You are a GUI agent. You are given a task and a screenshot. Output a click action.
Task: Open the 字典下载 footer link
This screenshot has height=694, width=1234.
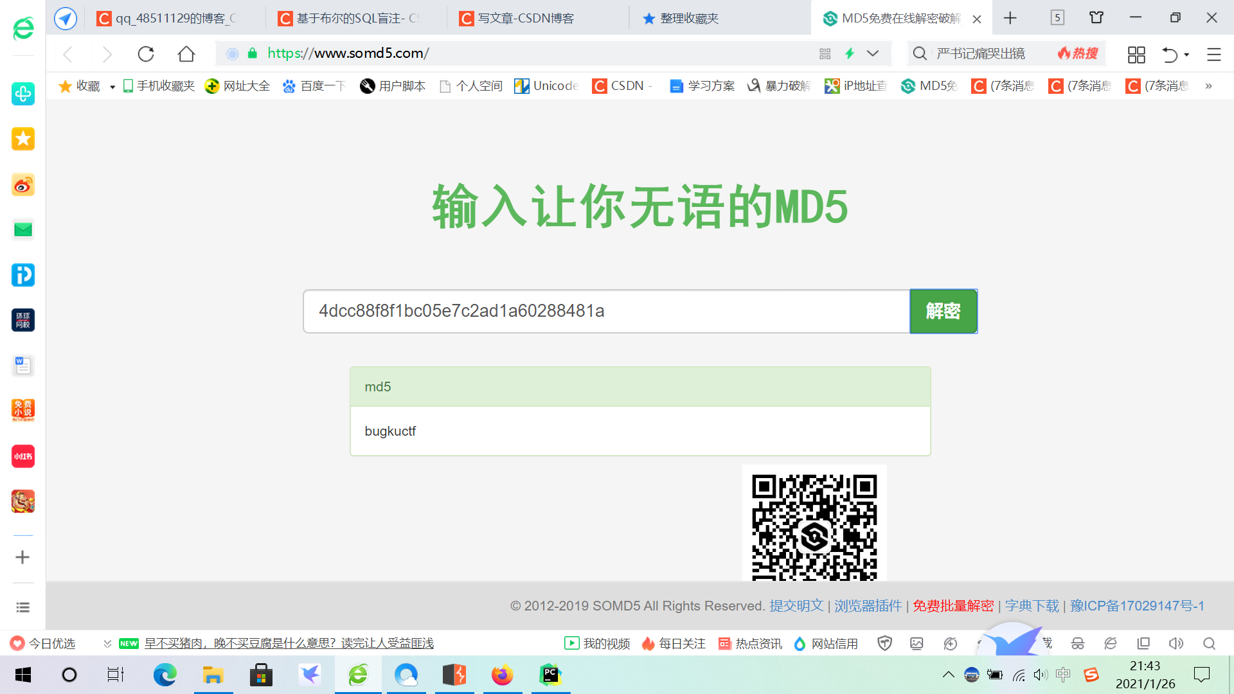(1032, 606)
